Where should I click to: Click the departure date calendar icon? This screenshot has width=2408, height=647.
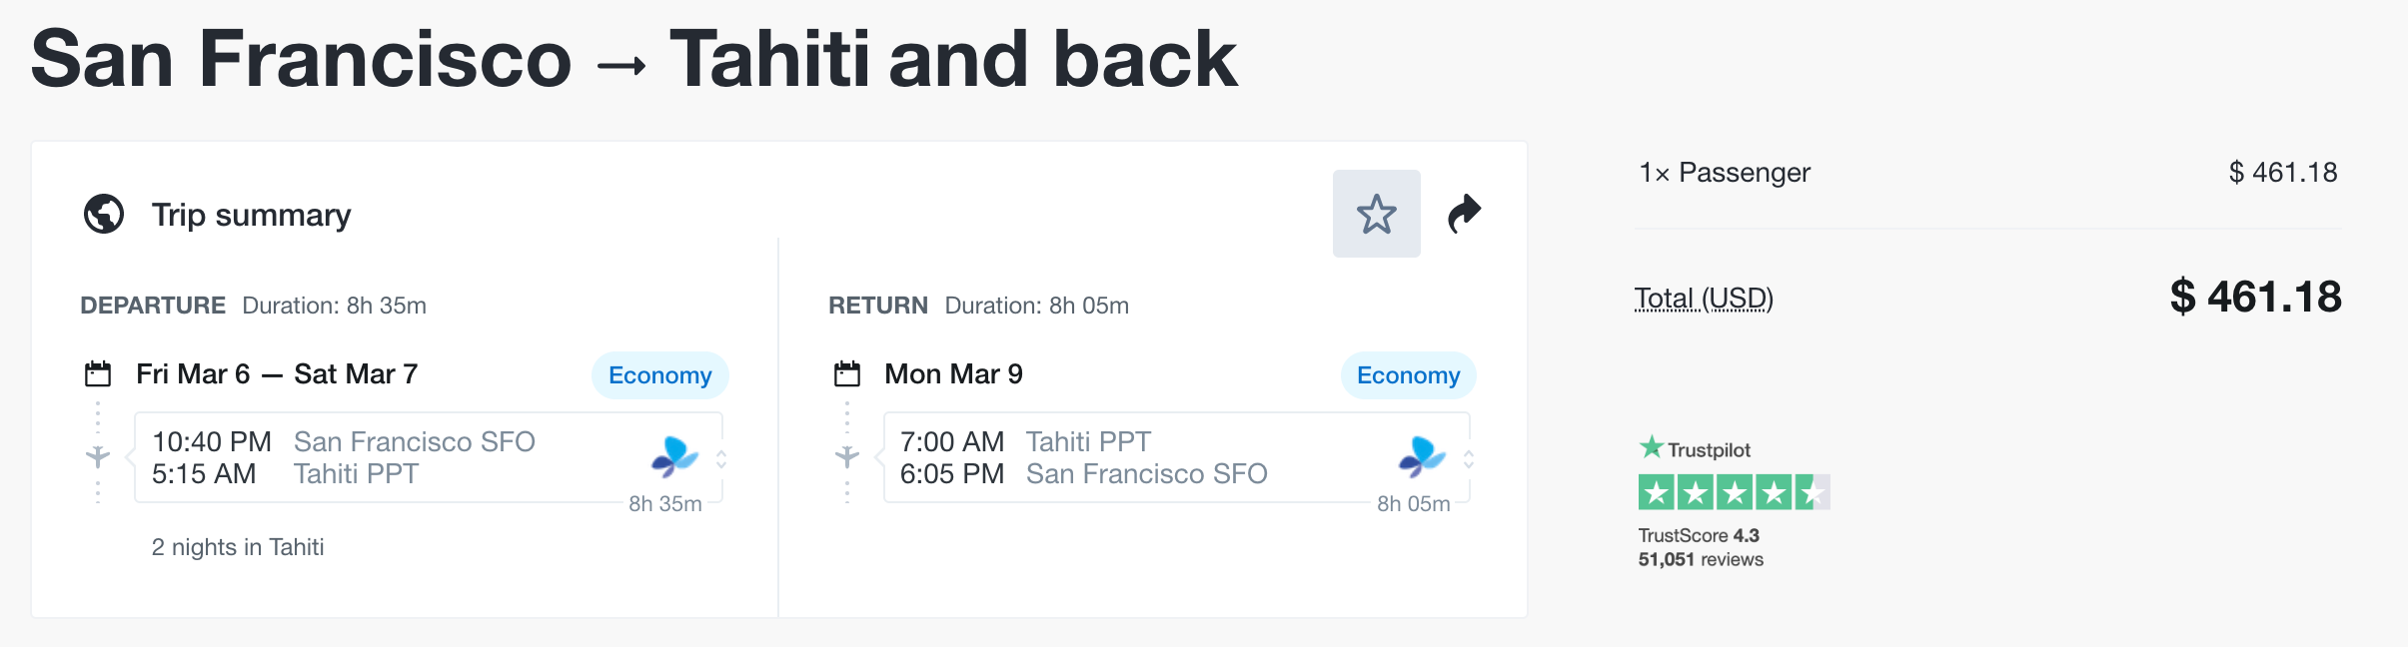pos(98,374)
